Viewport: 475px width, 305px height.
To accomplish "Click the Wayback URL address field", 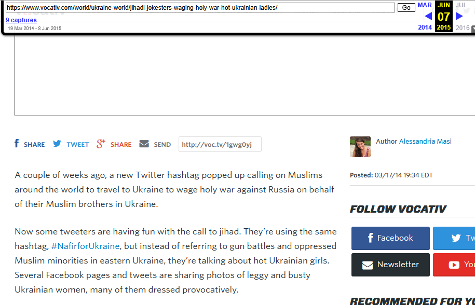I will point(200,8).
